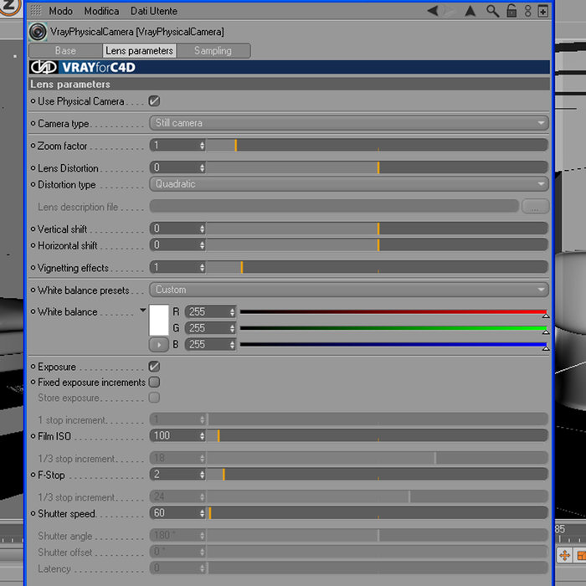The width and height of the screenshot is (586, 586).
Task: Click the Lens Distortion stepper arrows
Action: pyautogui.click(x=203, y=167)
